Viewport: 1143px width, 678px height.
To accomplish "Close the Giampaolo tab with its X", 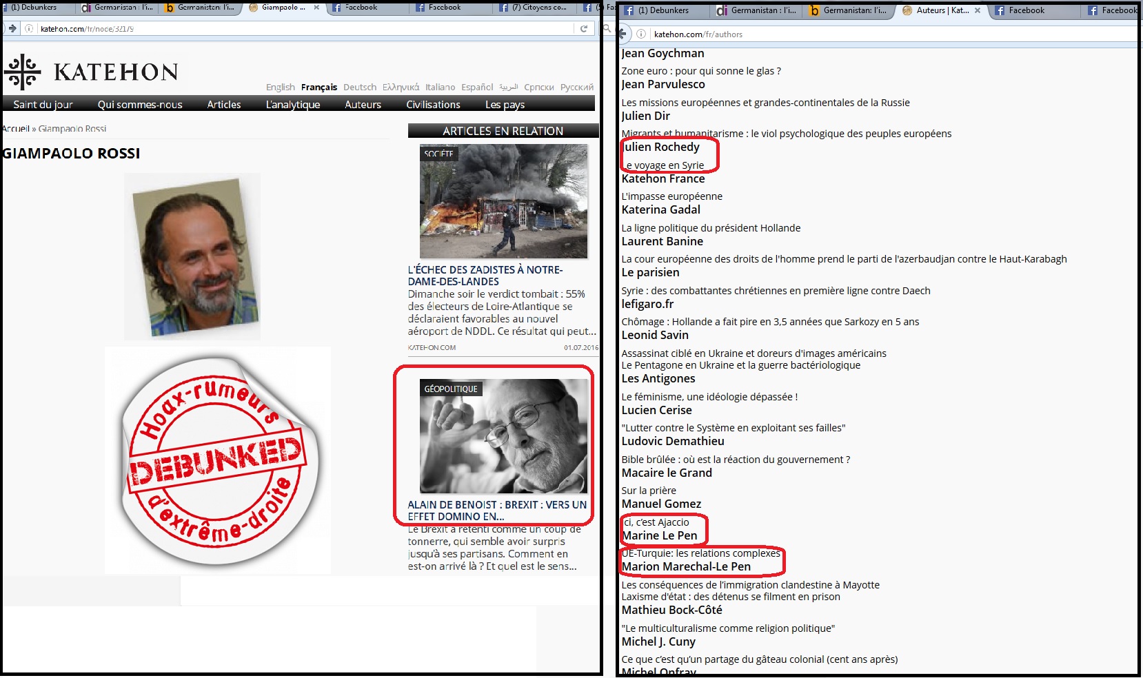I will [x=316, y=8].
